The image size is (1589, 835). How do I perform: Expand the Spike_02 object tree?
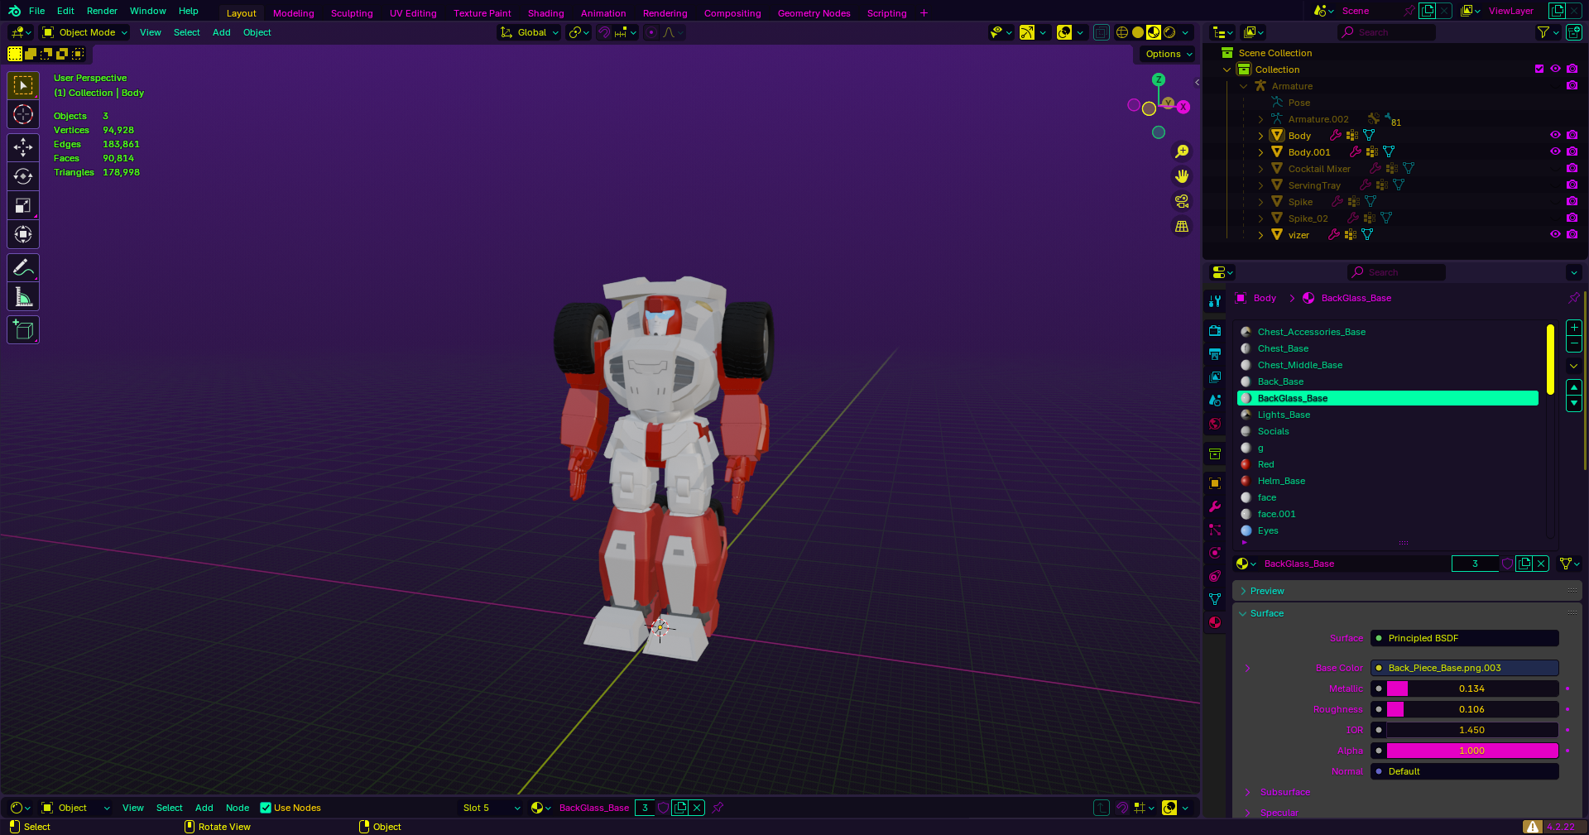tap(1260, 218)
